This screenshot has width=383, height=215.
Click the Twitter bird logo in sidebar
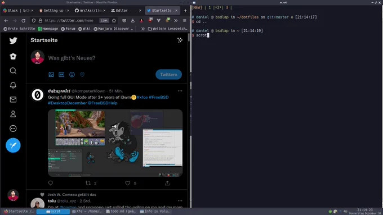(13, 40)
